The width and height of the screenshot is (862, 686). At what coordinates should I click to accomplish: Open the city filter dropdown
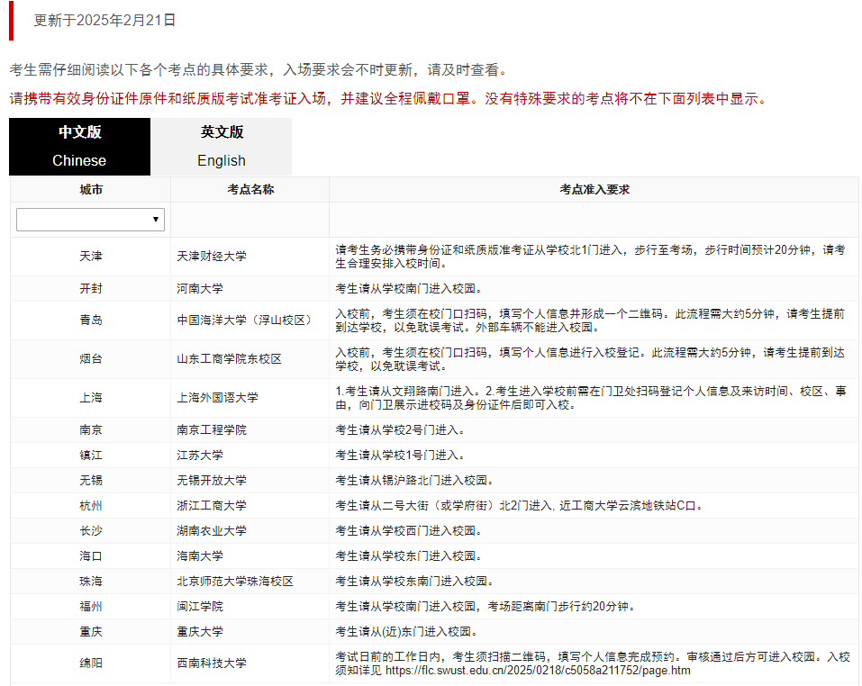click(x=89, y=219)
